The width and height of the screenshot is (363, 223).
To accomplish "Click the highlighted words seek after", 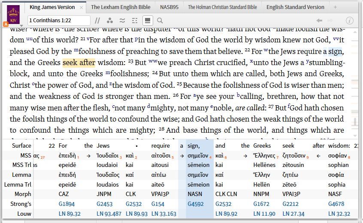I will (79, 62).
